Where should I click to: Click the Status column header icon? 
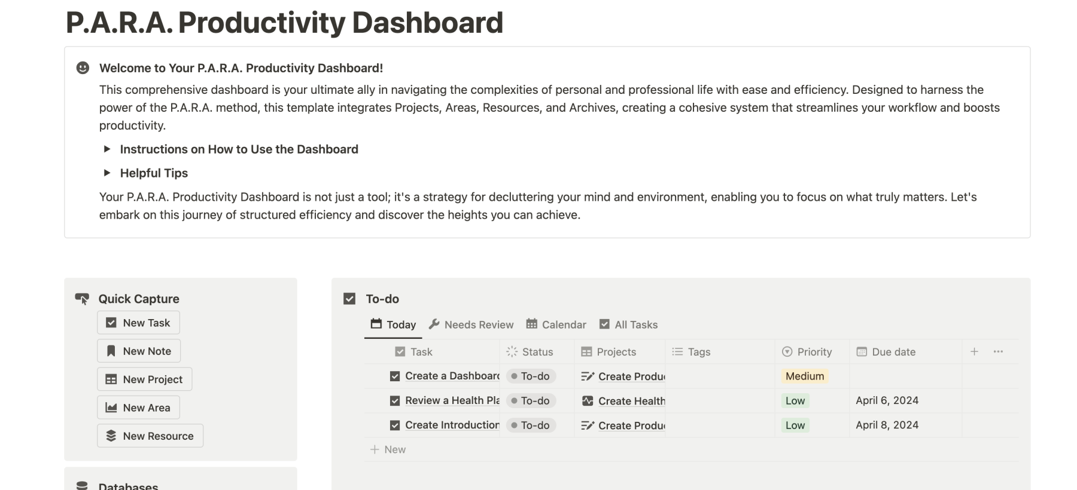point(512,352)
